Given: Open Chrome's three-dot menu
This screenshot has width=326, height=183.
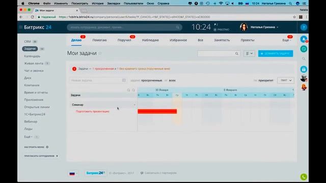Looking at the screenshot, I should (x=306, y=17).
